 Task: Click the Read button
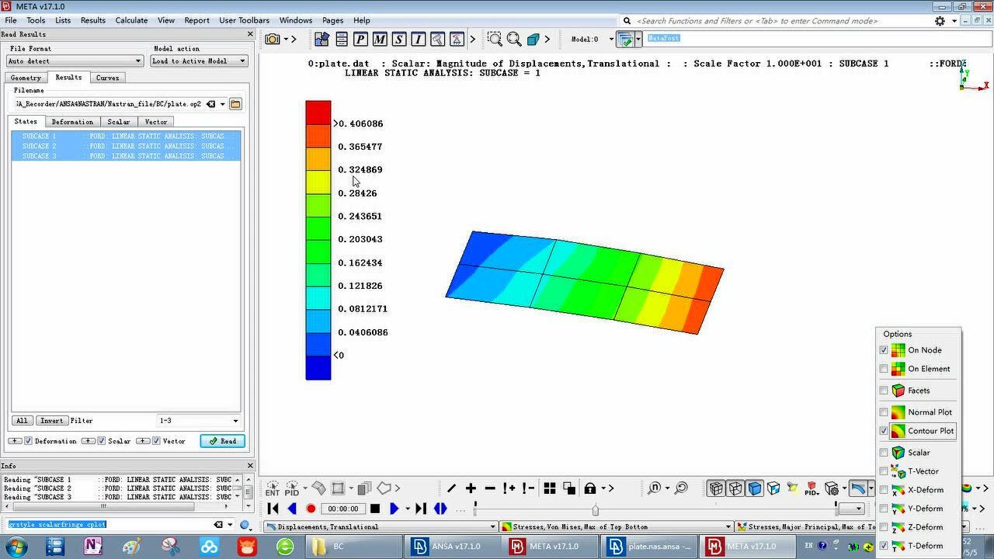222,441
